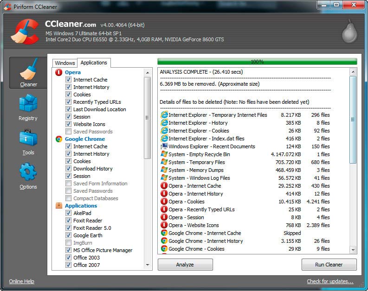Screen dimensions: 368x291
Task: Click the Applications group heading
Action: click(81, 206)
